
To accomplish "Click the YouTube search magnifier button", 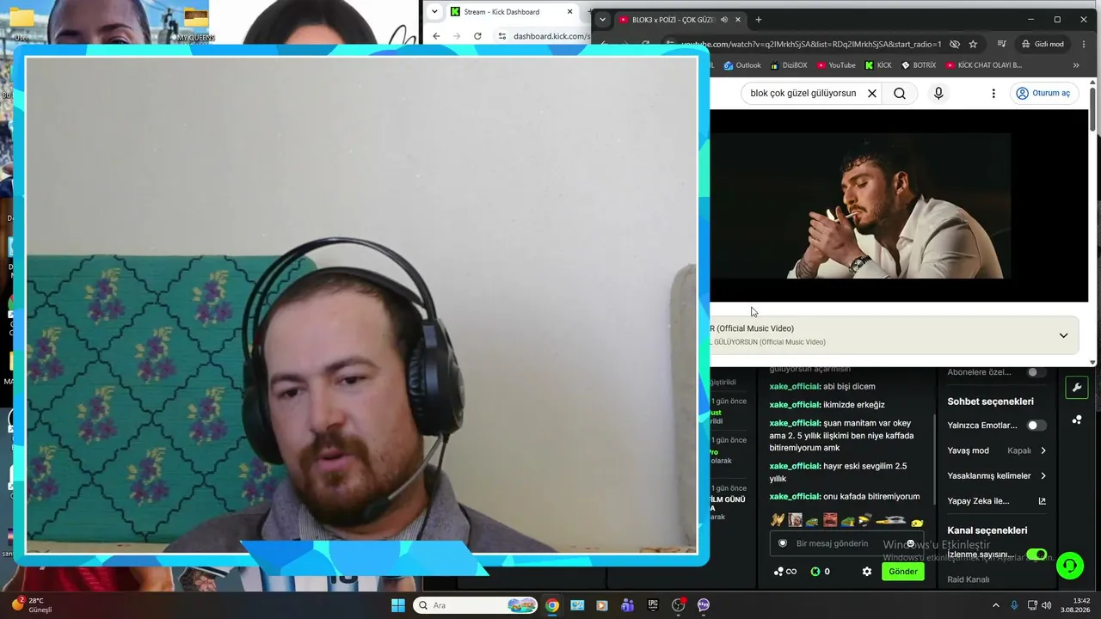I will point(900,94).
